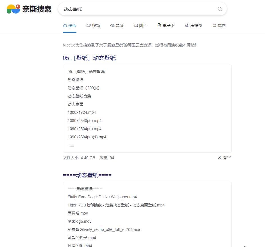Click the thumbs-up icon on 综合 tab
Screen dimensions: 265x247
coord(65,25)
